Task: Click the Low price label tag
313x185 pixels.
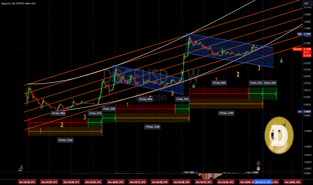Action: click(x=300, y=111)
